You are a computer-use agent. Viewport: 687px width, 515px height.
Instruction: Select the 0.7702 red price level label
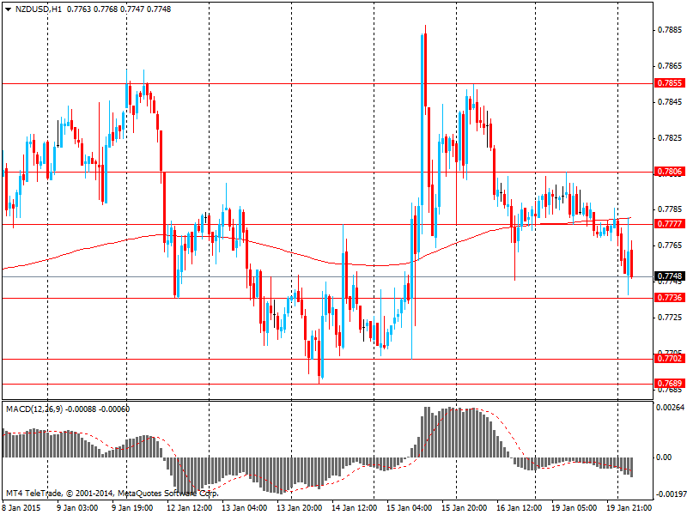click(669, 359)
